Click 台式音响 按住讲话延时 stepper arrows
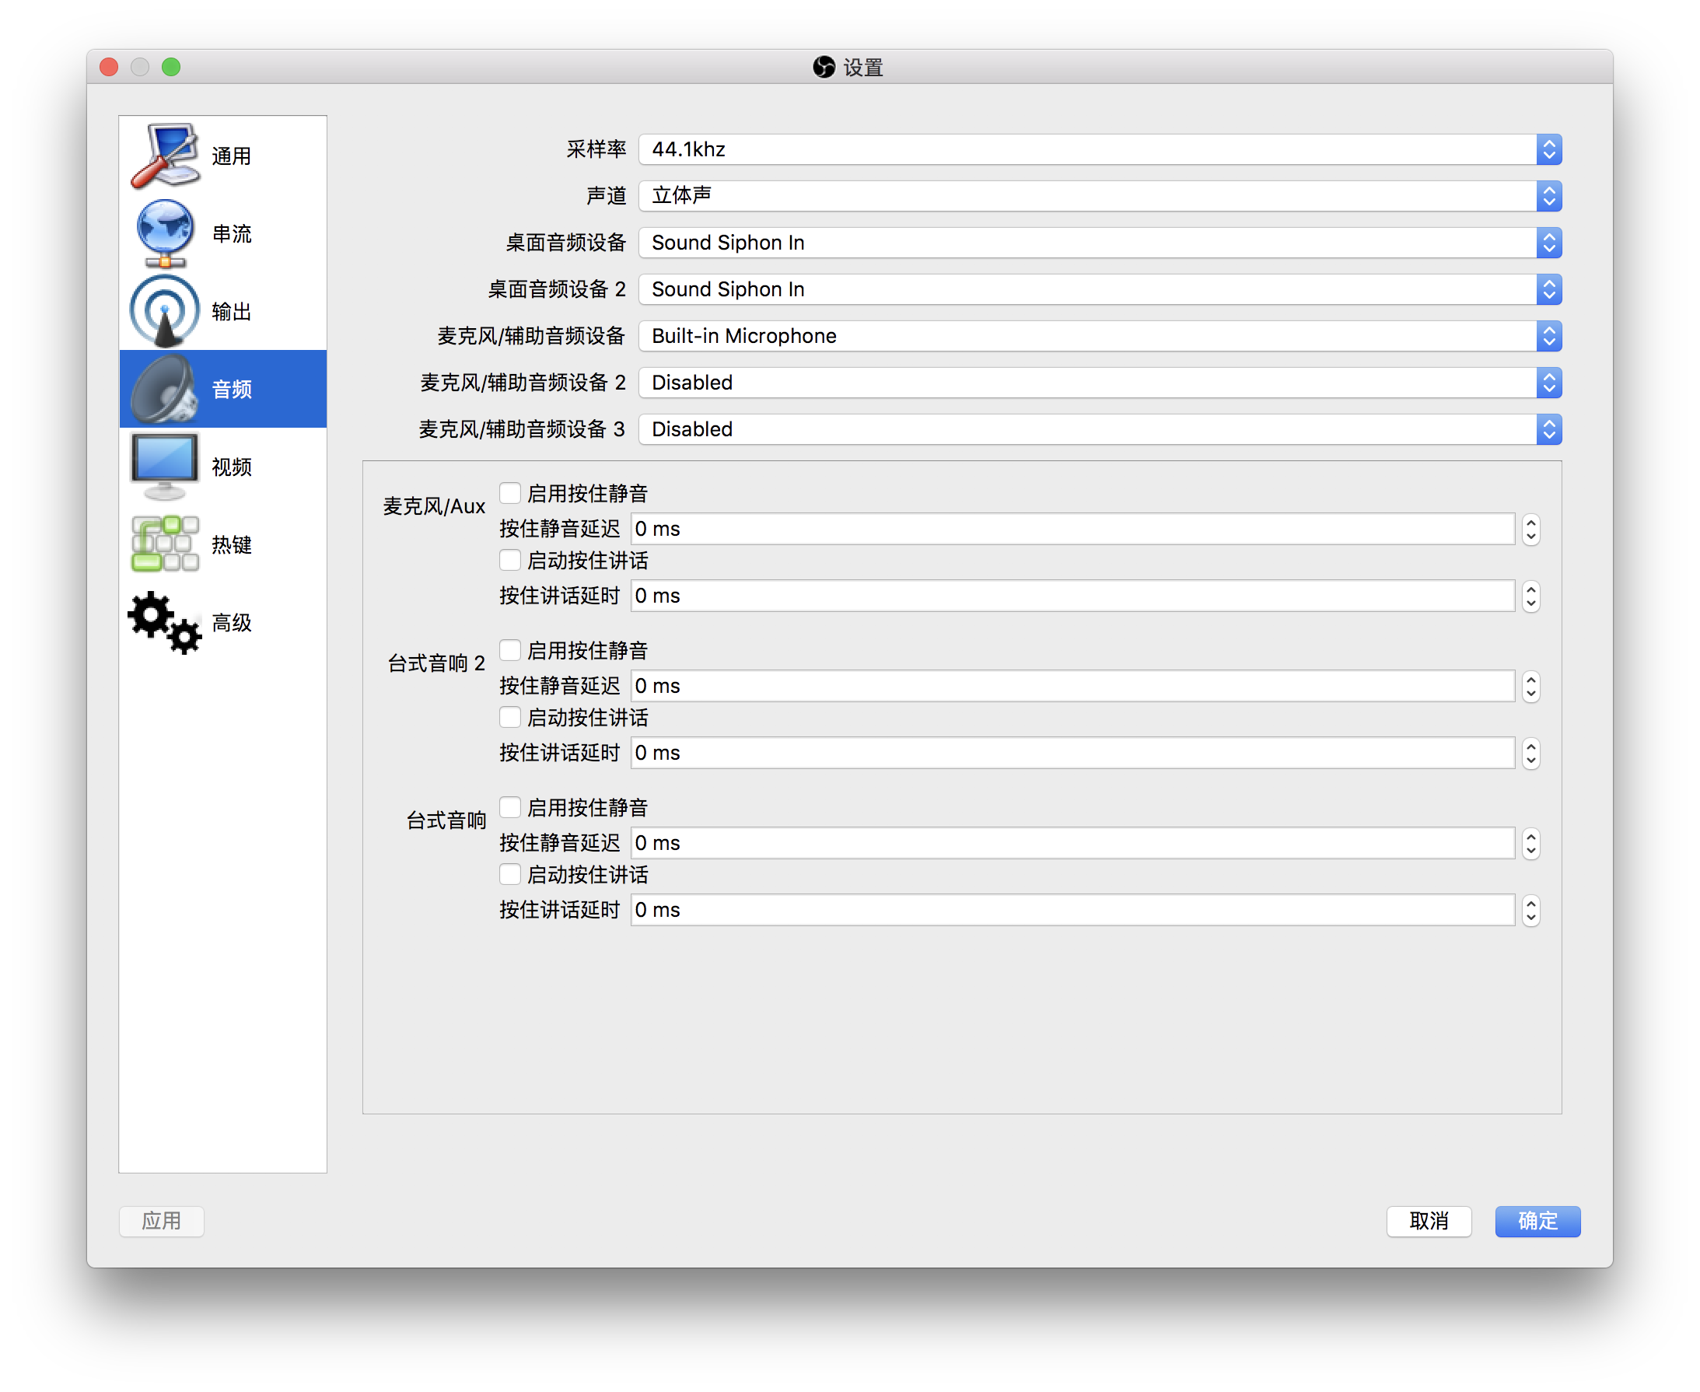 pyautogui.click(x=1530, y=911)
